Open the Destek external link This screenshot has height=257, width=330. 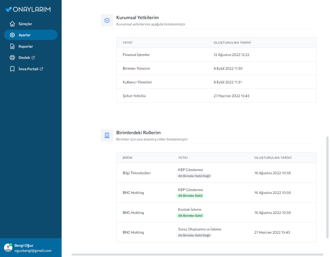(x=24, y=58)
